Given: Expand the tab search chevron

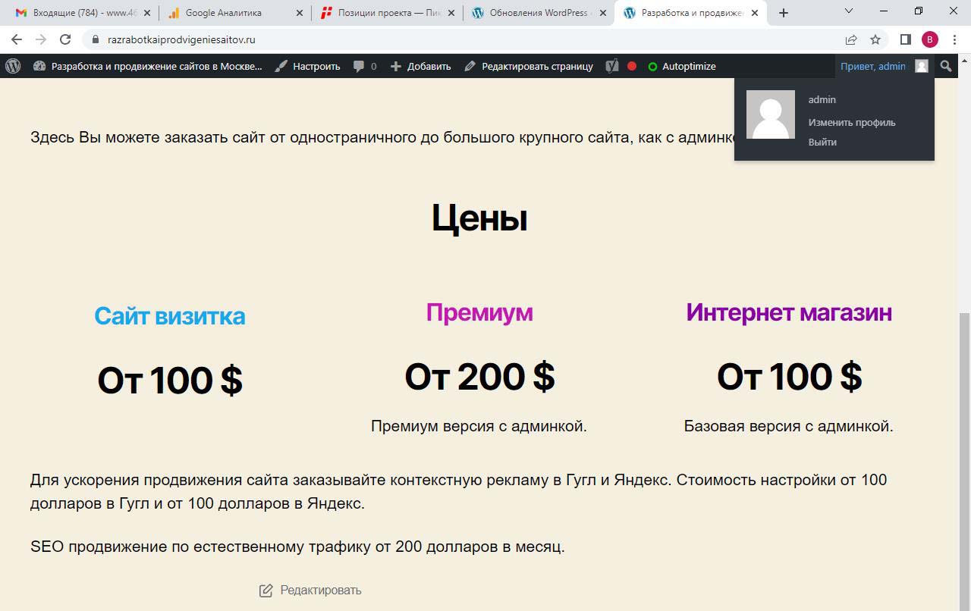Looking at the screenshot, I should click(849, 12).
